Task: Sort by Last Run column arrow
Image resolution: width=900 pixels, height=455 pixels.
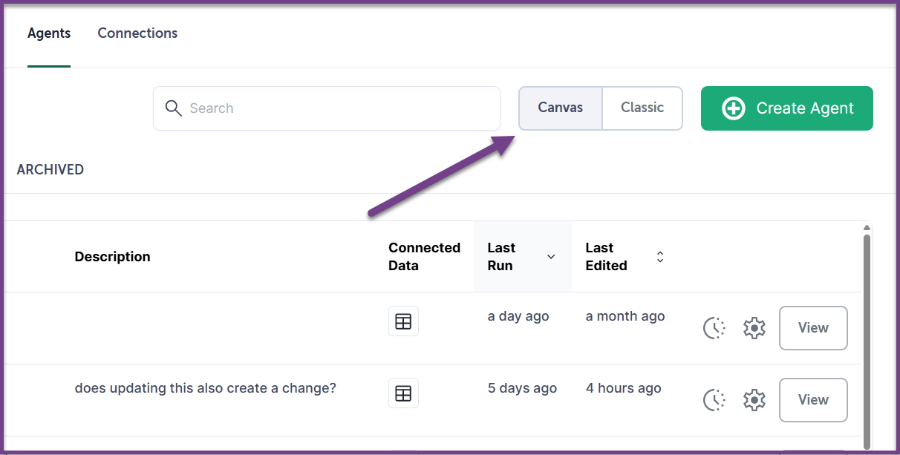Action: coord(551,257)
